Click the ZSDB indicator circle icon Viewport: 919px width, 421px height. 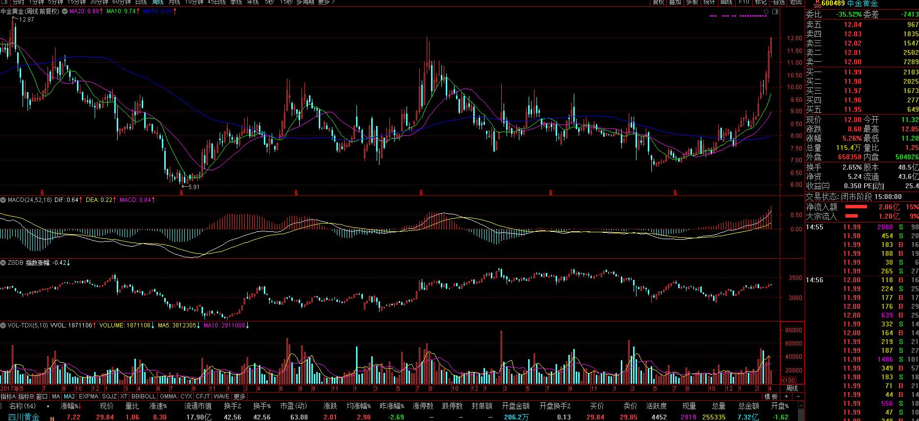point(3,263)
